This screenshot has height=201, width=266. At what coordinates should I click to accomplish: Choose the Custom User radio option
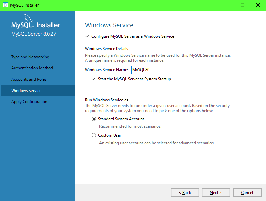pos(94,135)
